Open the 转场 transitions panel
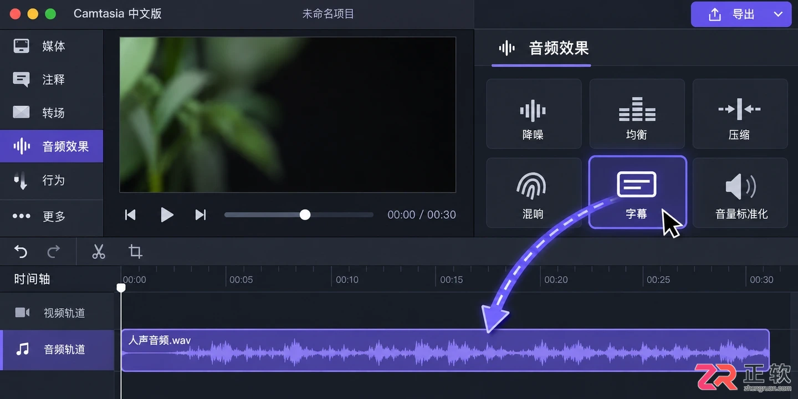This screenshot has height=399, width=798. [52, 113]
